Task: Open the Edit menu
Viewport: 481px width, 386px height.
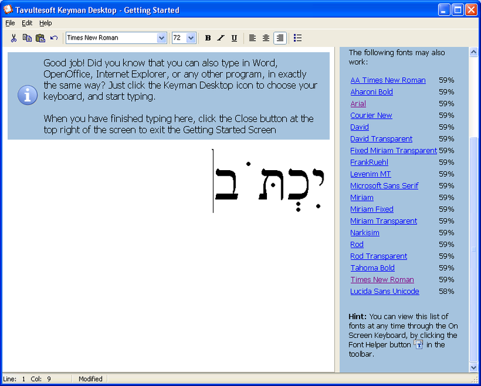Action: (27, 23)
